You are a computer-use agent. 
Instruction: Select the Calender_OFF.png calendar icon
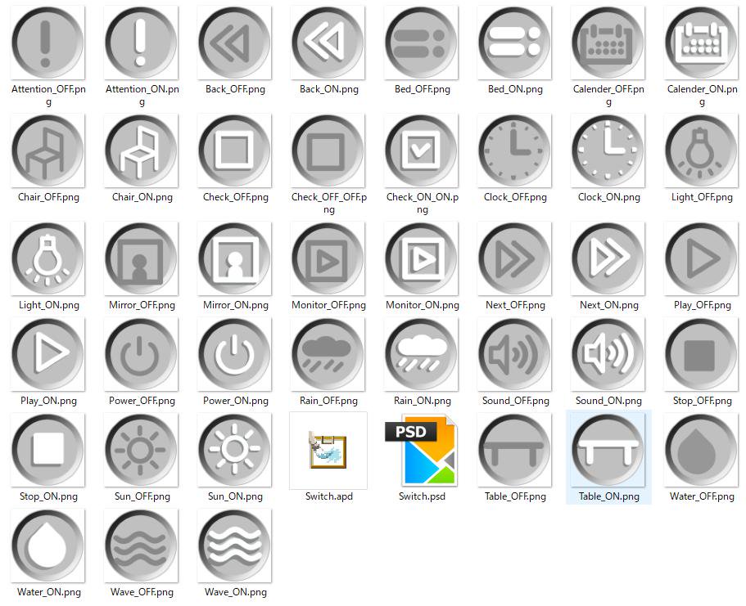coord(608,43)
